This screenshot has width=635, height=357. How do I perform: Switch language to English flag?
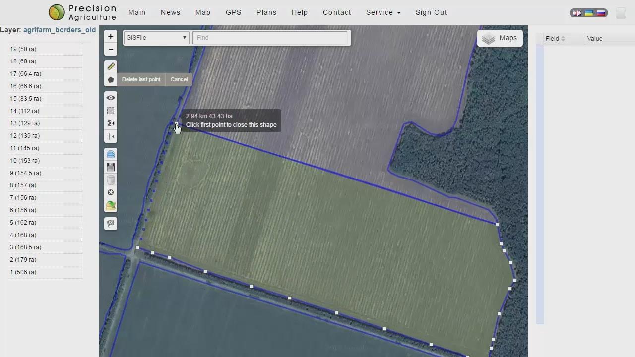[x=577, y=13]
